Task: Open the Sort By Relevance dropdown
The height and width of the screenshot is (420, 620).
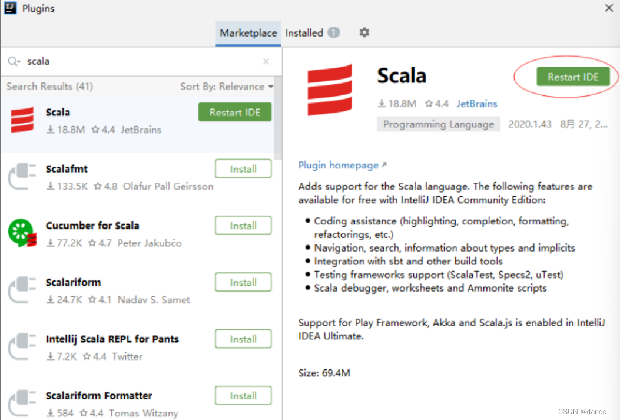Action: [x=227, y=86]
